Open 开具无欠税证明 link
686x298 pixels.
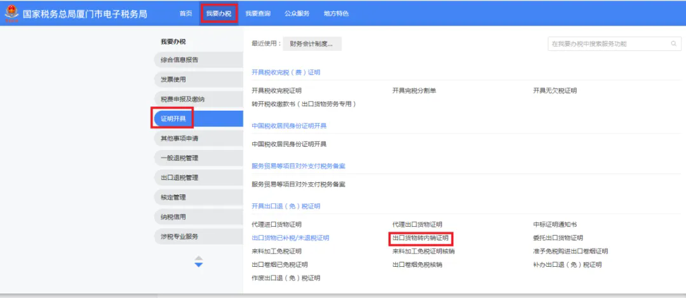[555, 91]
